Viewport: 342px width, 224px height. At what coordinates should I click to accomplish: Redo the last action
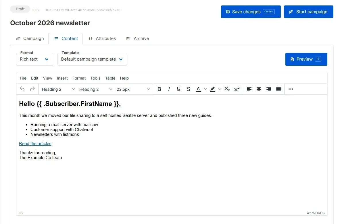(32, 89)
